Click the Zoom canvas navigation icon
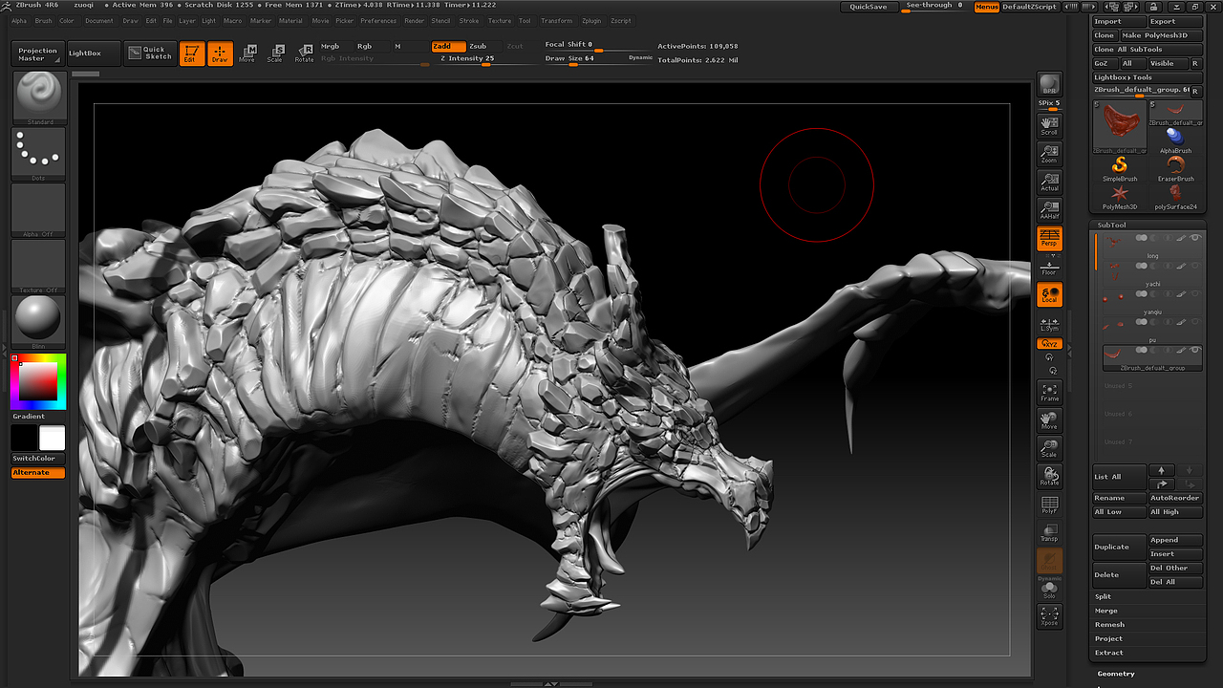Viewport: 1223px width, 688px height. tap(1049, 155)
